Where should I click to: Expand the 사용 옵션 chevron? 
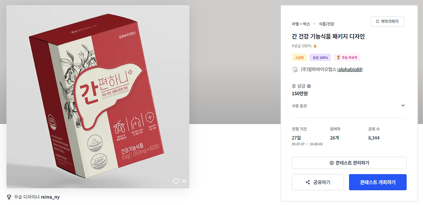coord(403,105)
